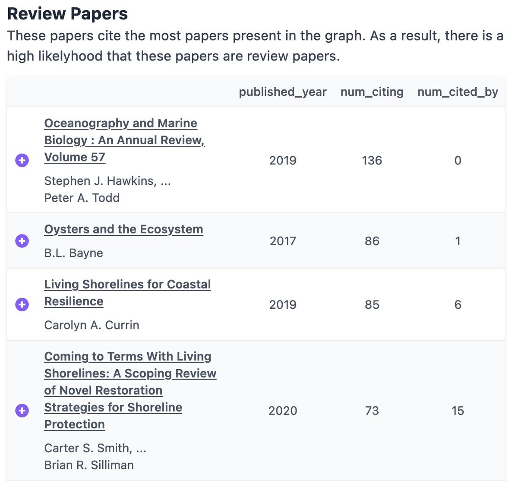Select author text Stephen J. Hawkins
This screenshot has width=518, height=481.
(100, 181)
